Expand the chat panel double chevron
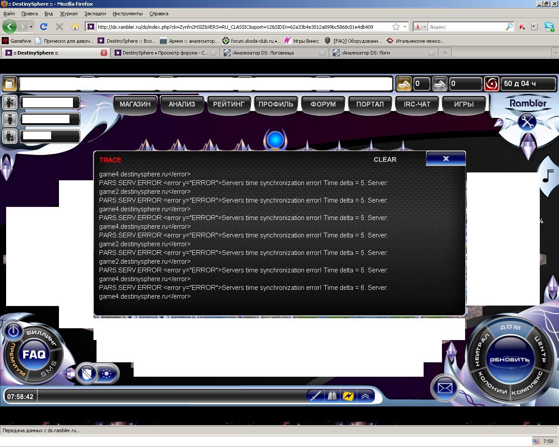Image resolution: width=559 pixels, height=447 pixels. 365,396
